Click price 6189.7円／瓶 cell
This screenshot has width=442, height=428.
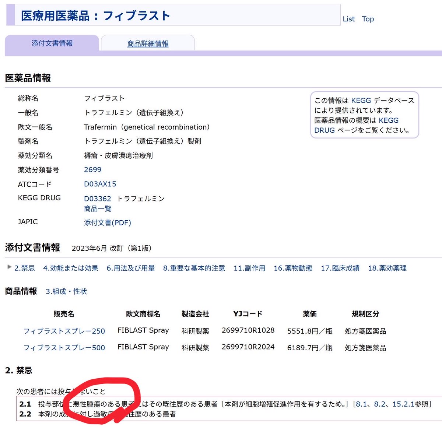click(310, 348)
